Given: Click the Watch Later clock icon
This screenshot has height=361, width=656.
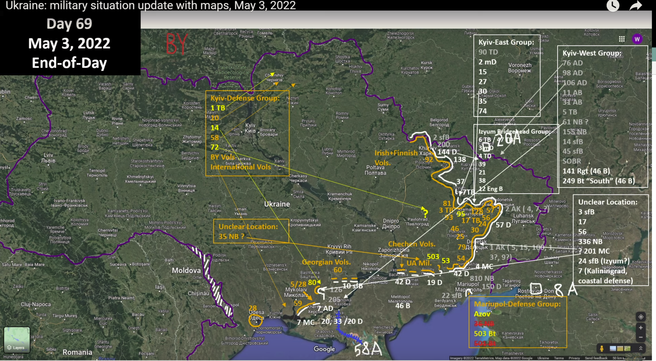Looking at the screenshot, I should click(613, 6).
